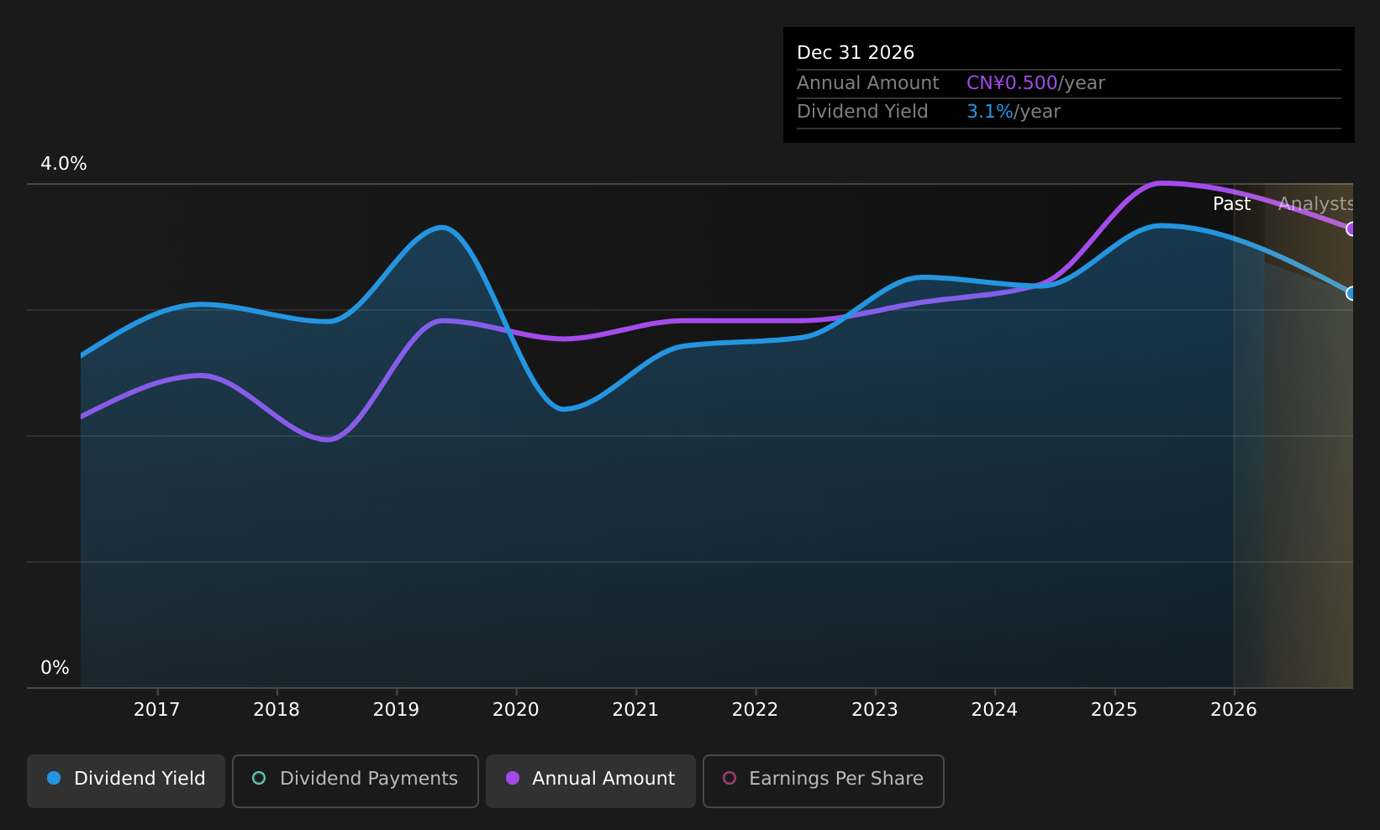
Task: Click the 2019 peak on the blue yield curve
Action: (440, 227)
